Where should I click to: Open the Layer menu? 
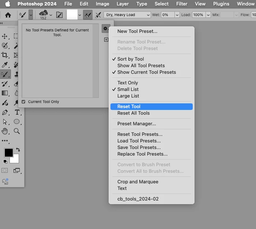123,4
